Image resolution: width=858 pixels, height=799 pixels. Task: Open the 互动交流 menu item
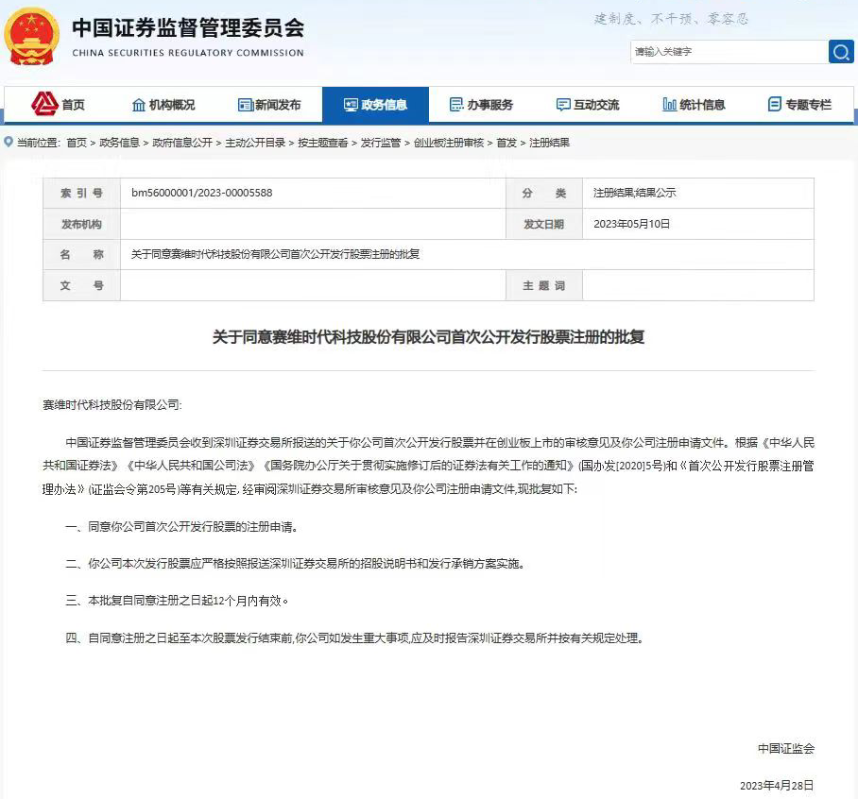pyautogui.click(x=588, y=105)
